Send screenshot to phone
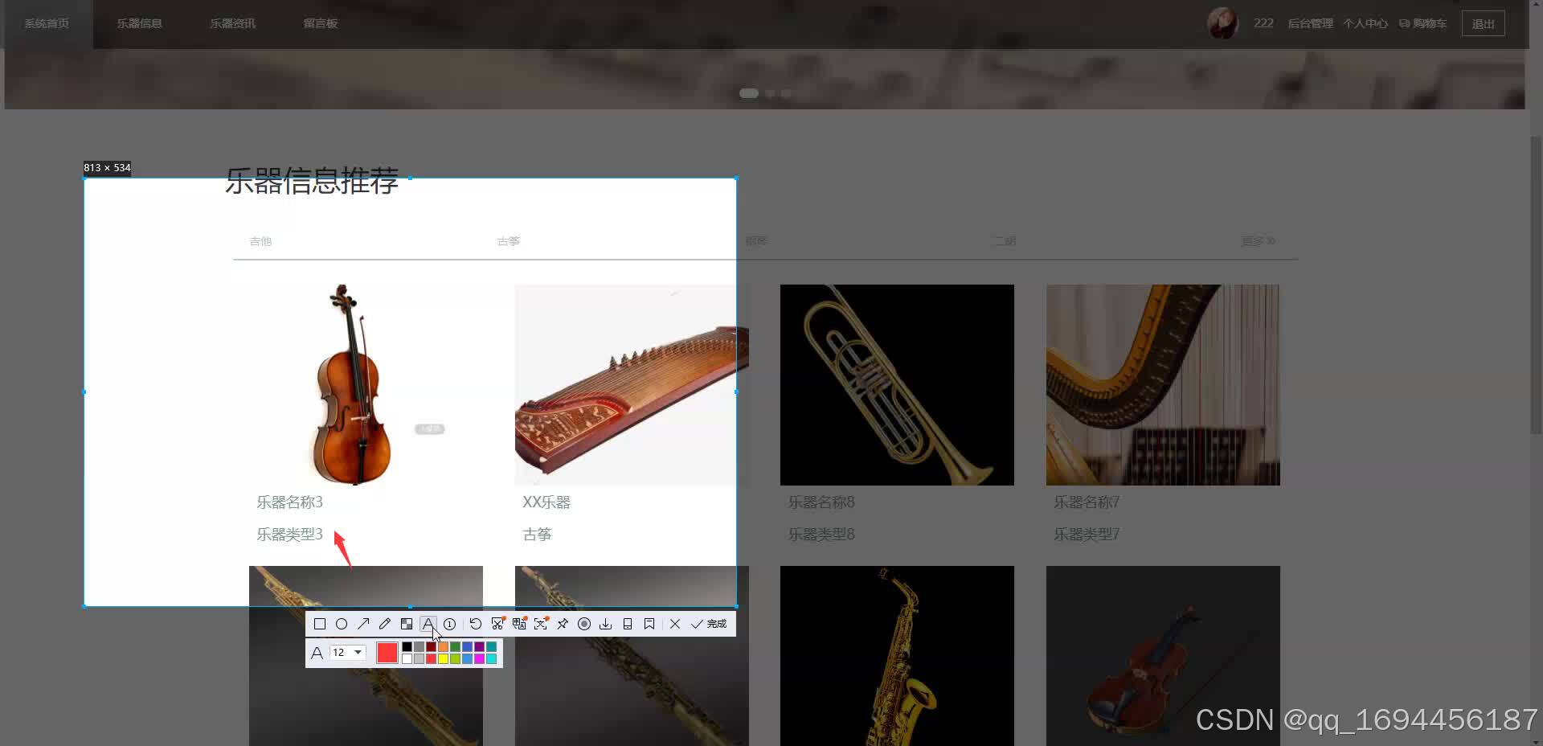Image resolution: width=1543 pixels, height=746 pixels. (x=628, y=624)
